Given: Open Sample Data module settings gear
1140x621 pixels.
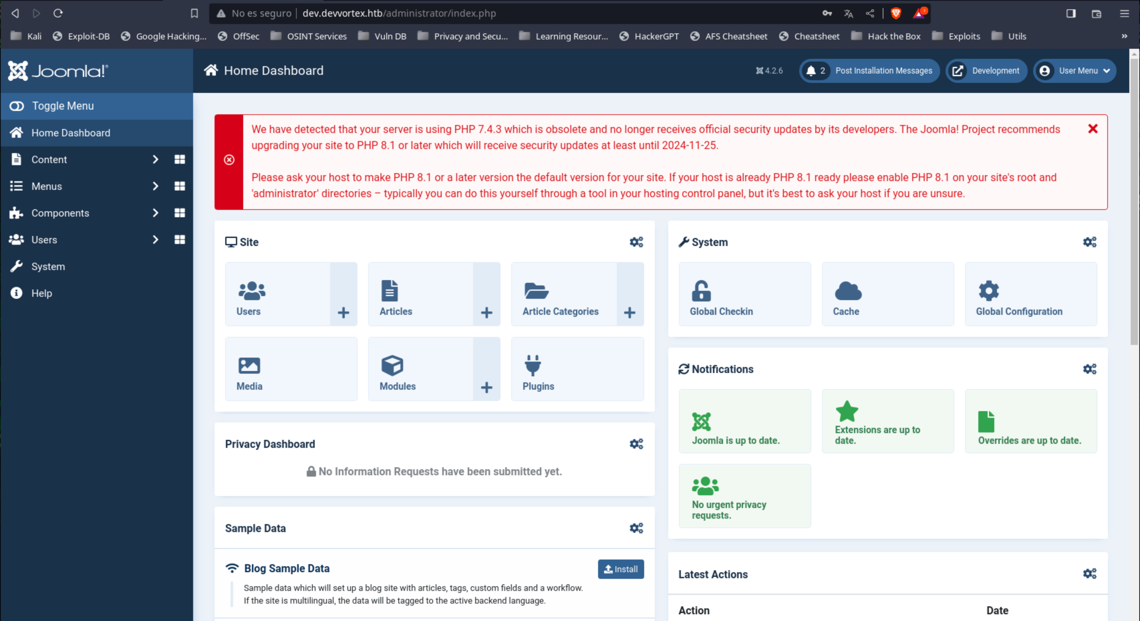Looking at the screenshot, I should (636, 528).
